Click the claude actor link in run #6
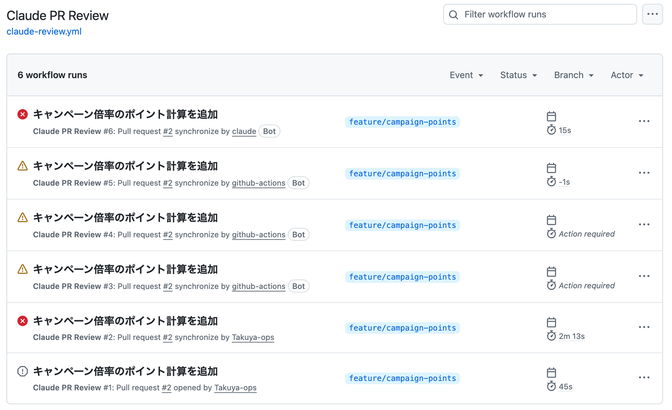 (x=244, y=131)
